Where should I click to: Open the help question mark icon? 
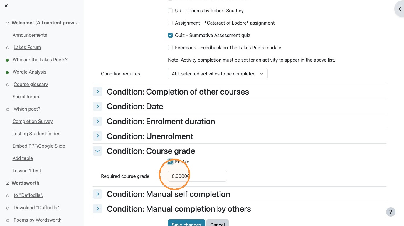(390, 212)
